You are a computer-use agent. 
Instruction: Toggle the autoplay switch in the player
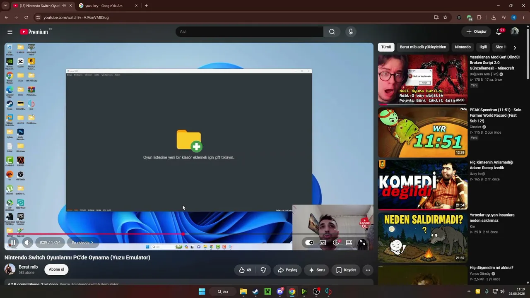[309, 243]
